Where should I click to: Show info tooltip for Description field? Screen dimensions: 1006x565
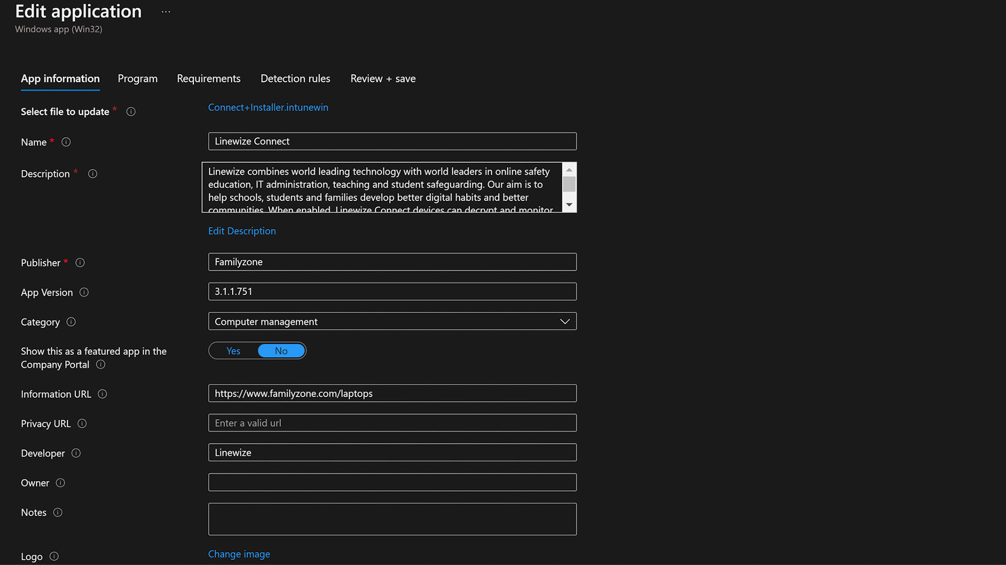93,174
